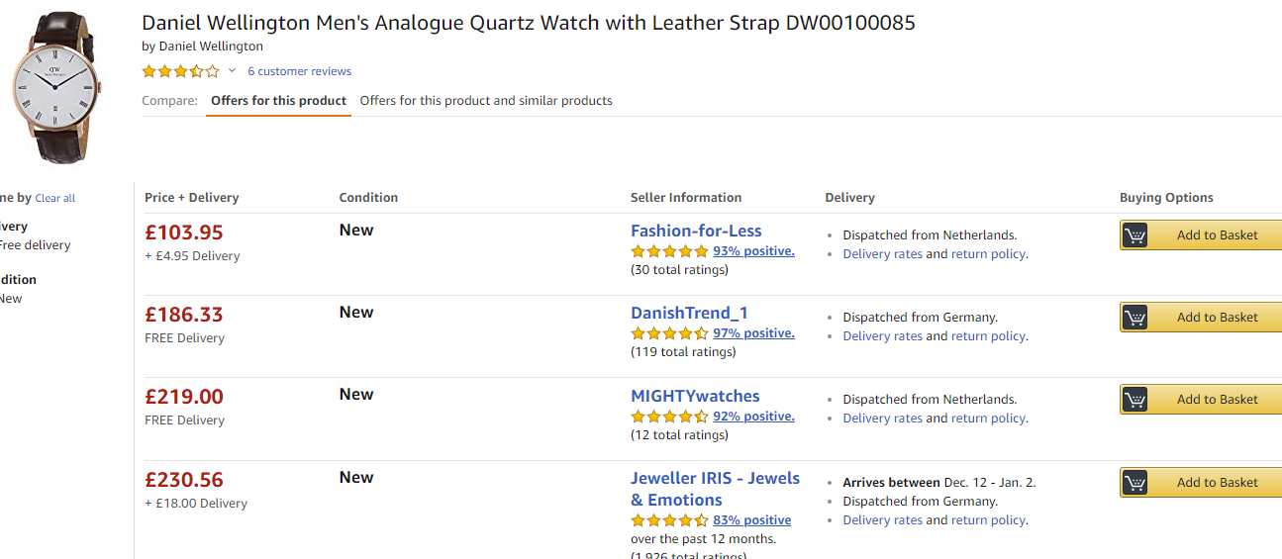Open 'Delivery rates' for the MIGHTYwatches offer
The width and height of the screenshot is (1282, 559).
[882, 419]
